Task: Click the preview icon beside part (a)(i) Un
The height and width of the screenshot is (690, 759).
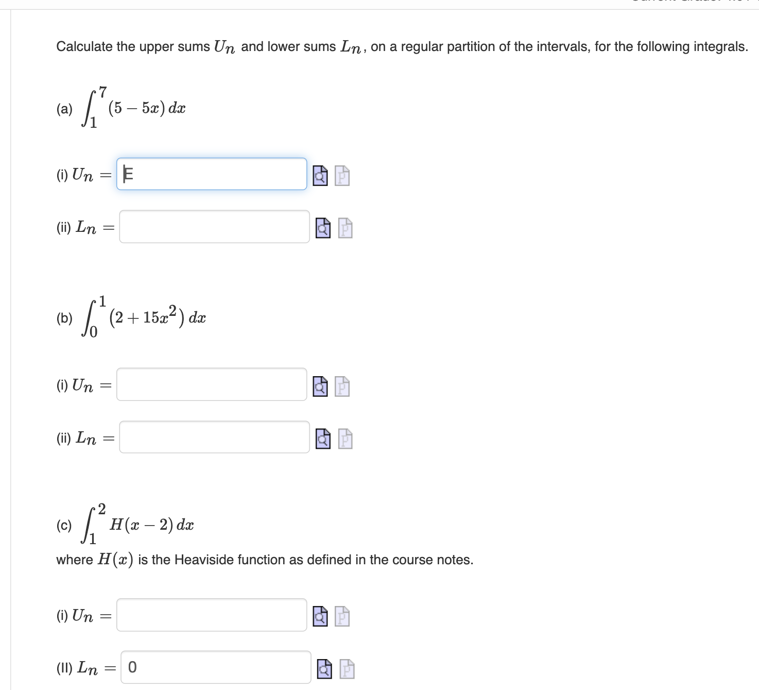Action: point(320,175)
